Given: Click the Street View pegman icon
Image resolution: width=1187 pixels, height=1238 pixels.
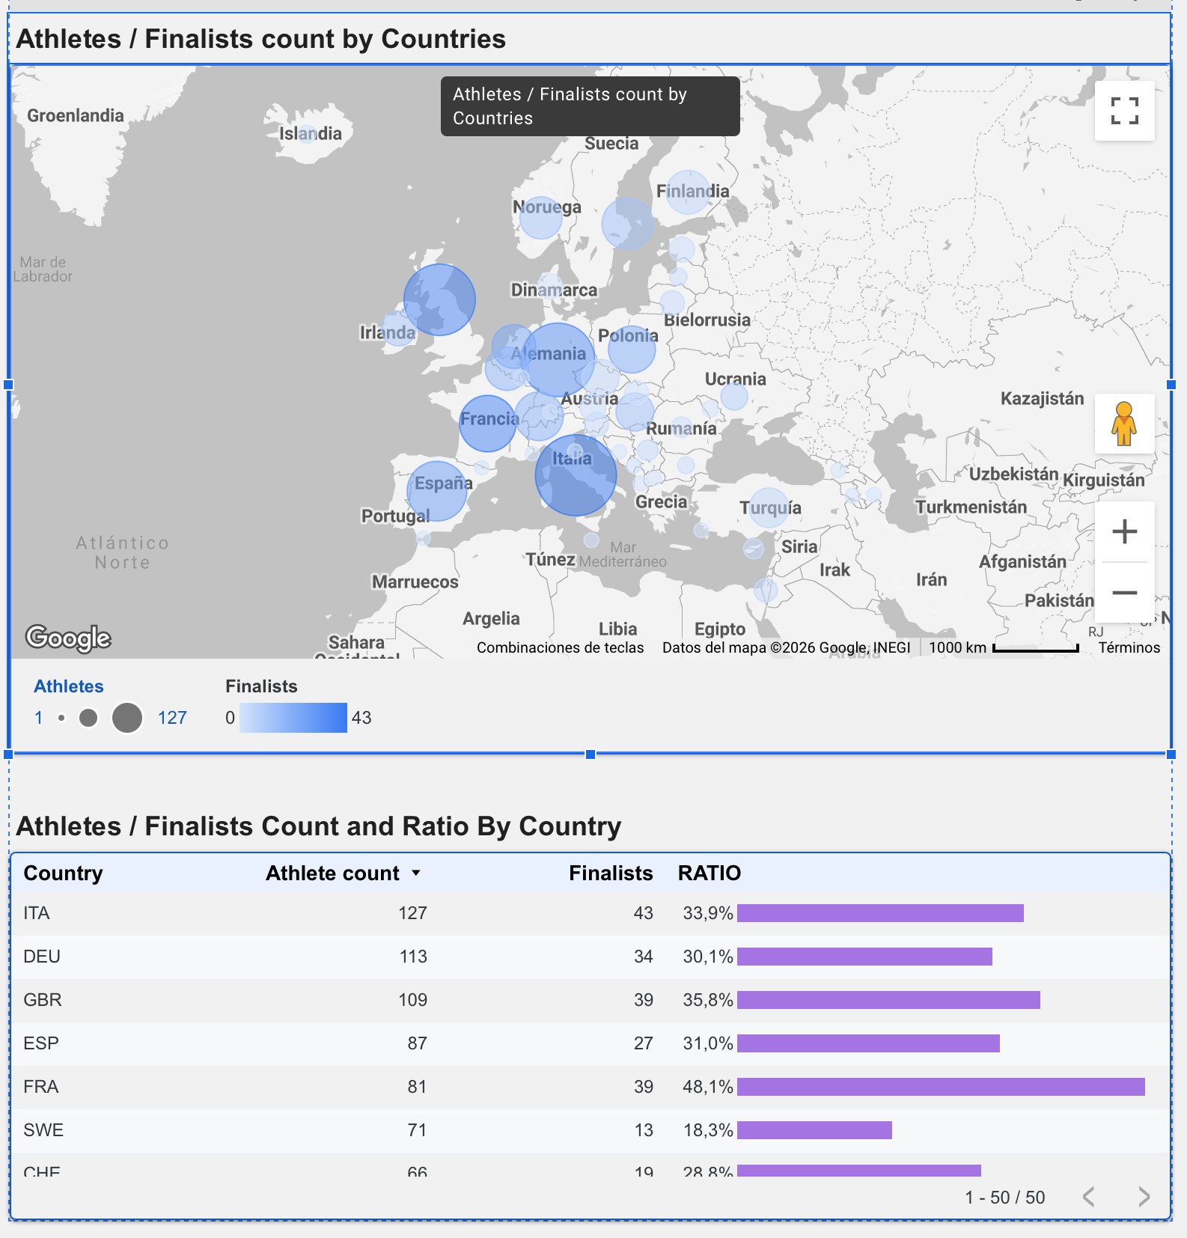Looking at the screenshot, I should point(1124,424).
